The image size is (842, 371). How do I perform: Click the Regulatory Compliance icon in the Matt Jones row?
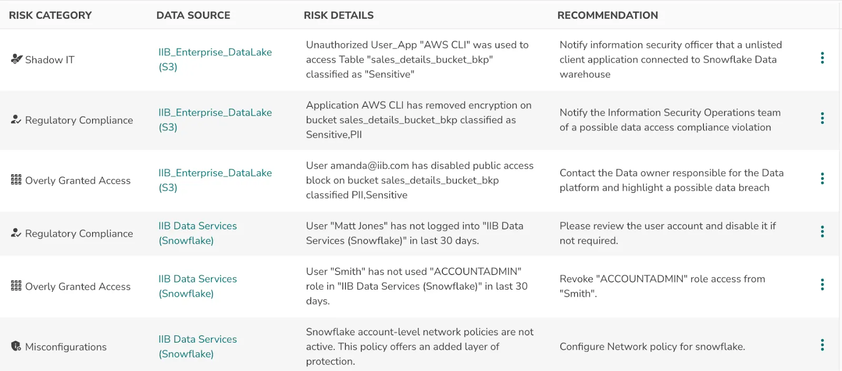(16, 233)
